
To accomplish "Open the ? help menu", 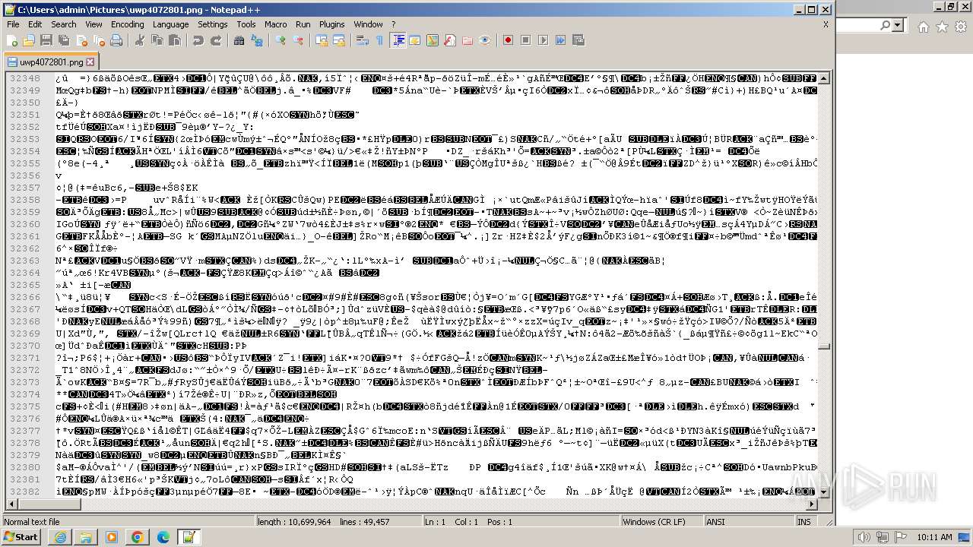I will (393, 24).
